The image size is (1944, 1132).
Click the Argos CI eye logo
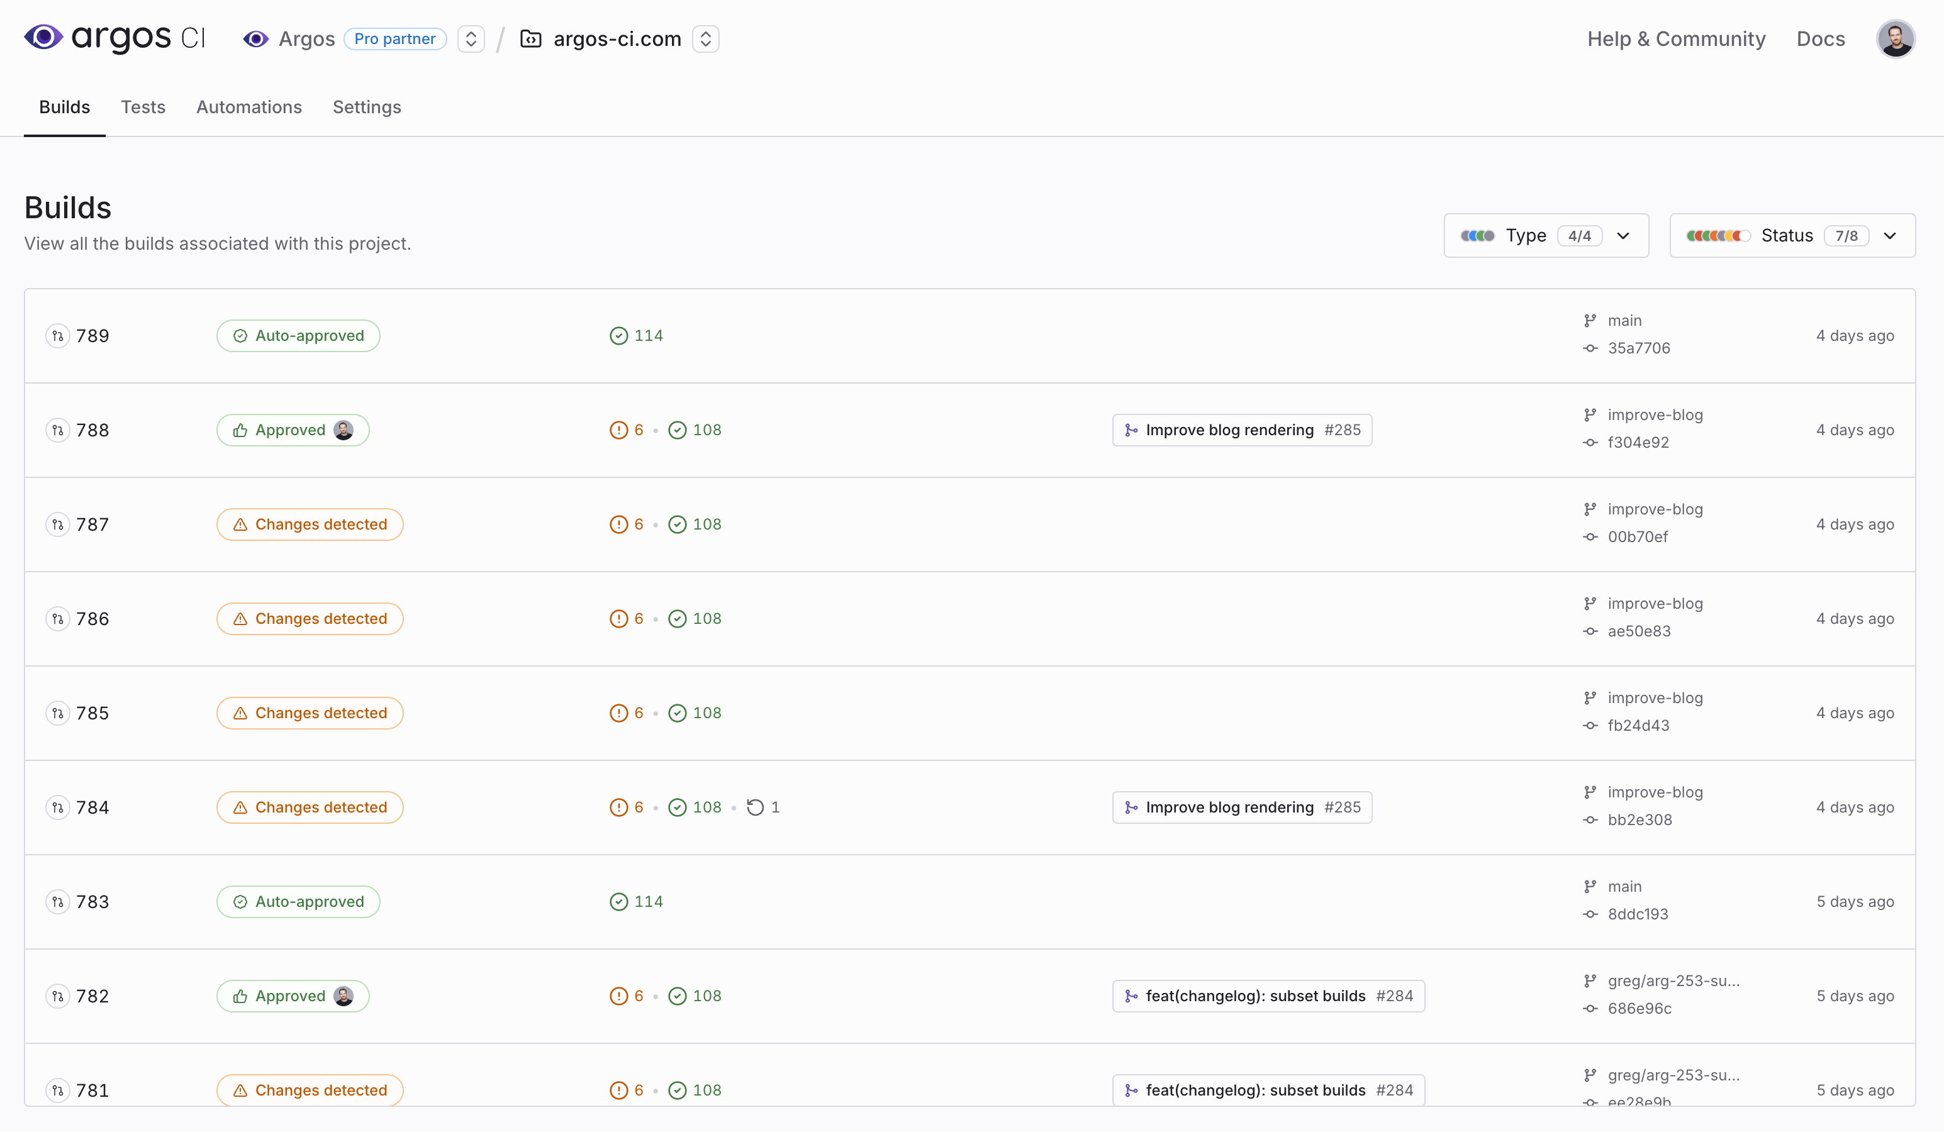[43, 37]
